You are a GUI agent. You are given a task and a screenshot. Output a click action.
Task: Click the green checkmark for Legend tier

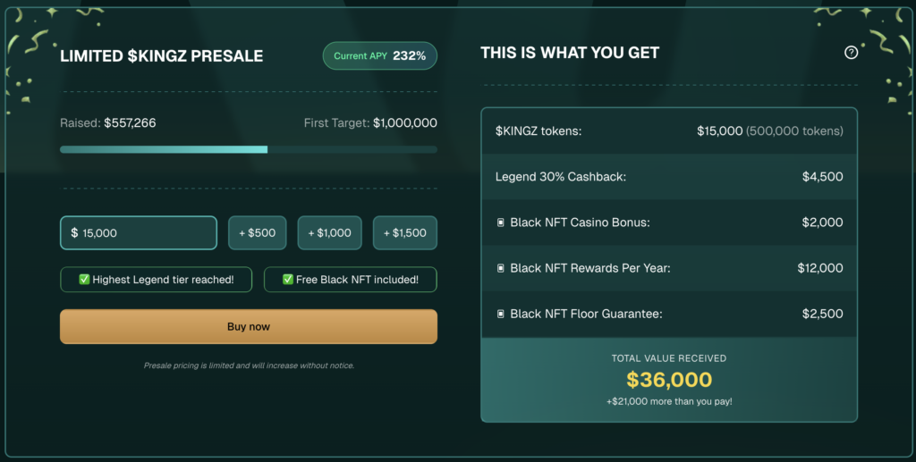click(84, 280)
